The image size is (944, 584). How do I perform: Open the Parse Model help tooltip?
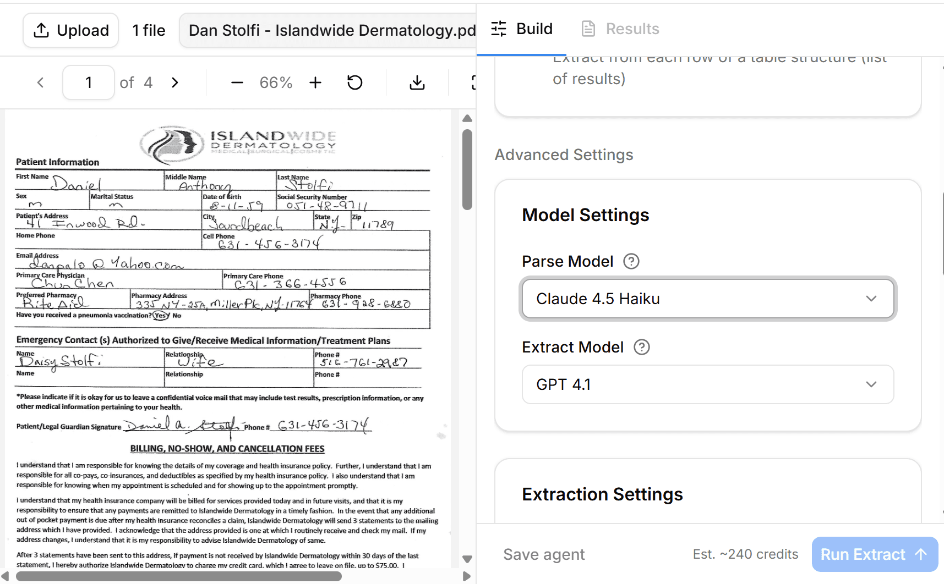coord(631,261)
